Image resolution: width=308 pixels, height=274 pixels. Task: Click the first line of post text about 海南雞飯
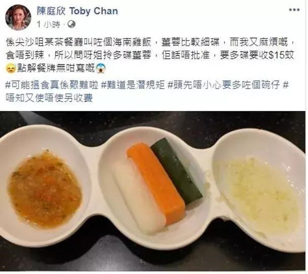coord(150,43)
